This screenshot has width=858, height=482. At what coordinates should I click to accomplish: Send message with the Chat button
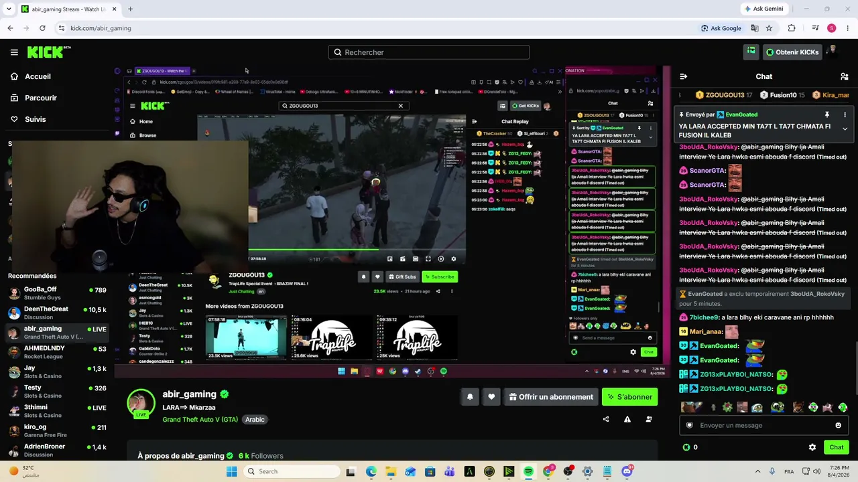point(836,447)
